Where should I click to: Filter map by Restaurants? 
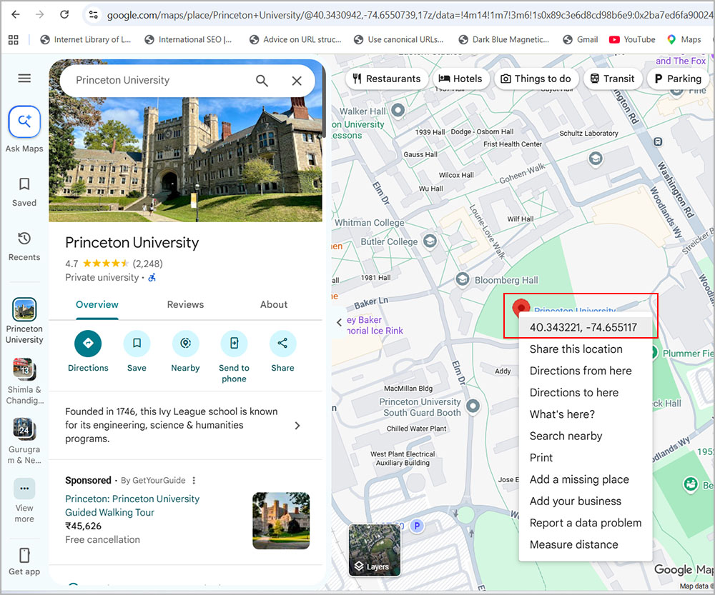click(387, 79)
